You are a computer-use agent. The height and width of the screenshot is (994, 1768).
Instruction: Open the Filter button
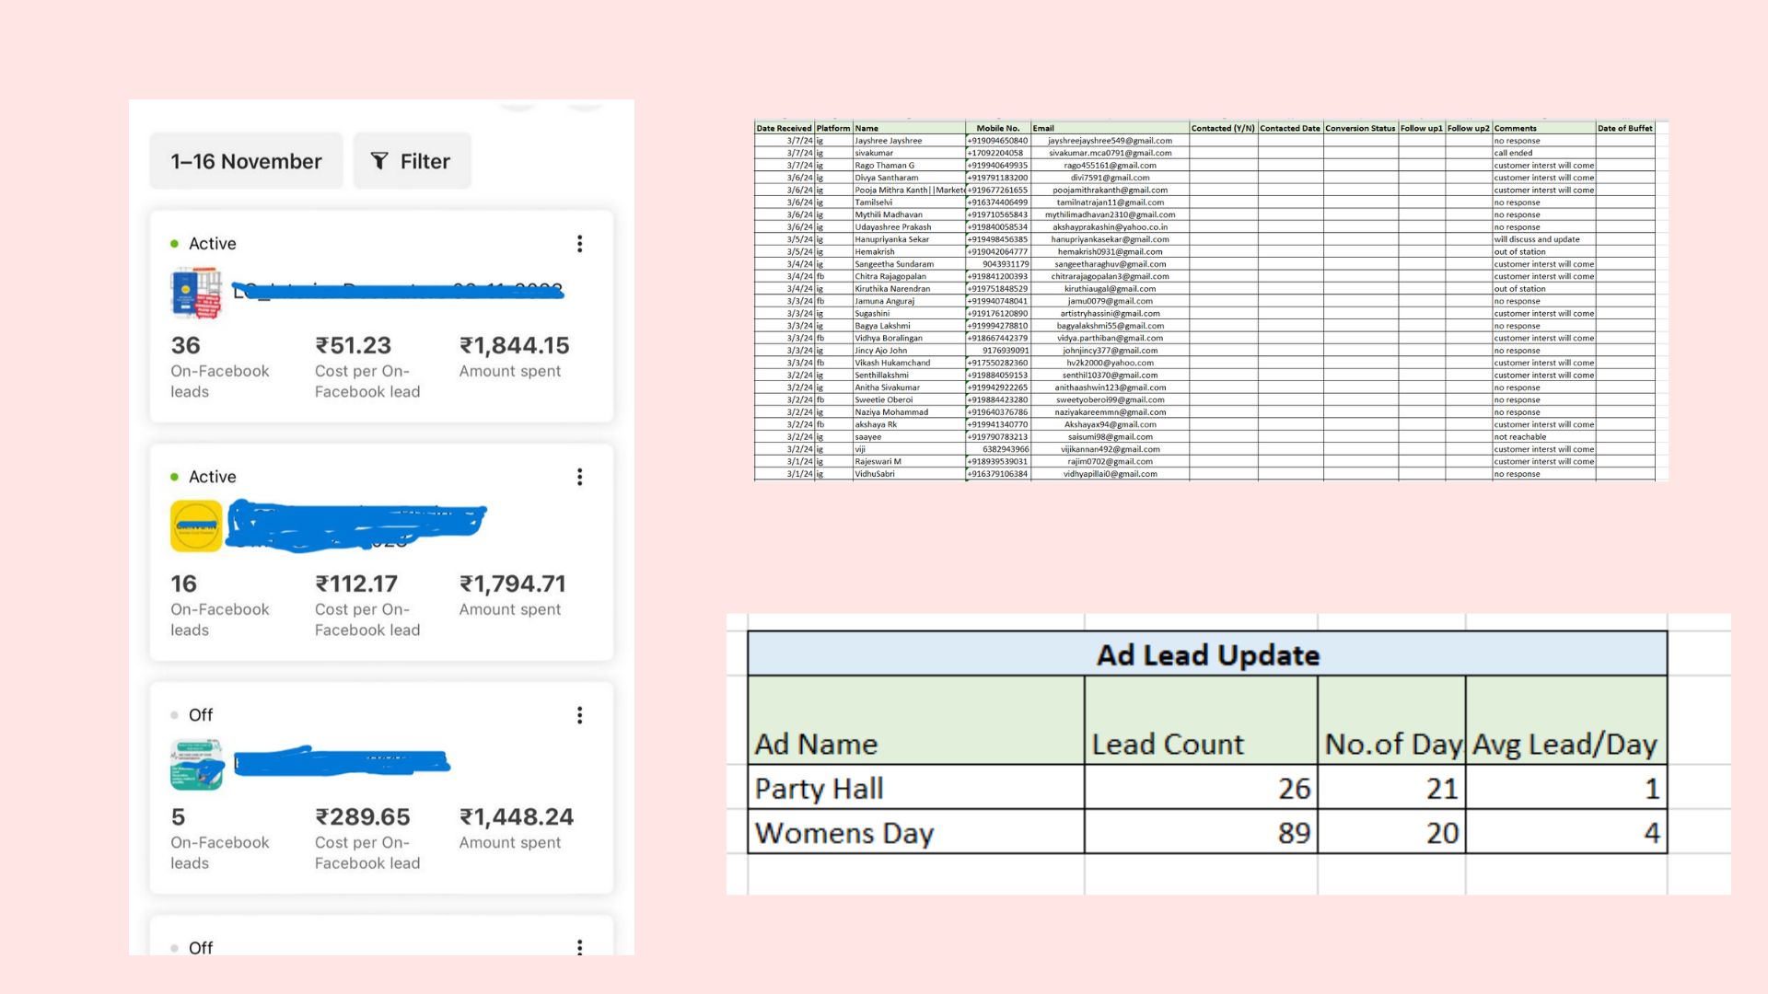click(412, 161)
